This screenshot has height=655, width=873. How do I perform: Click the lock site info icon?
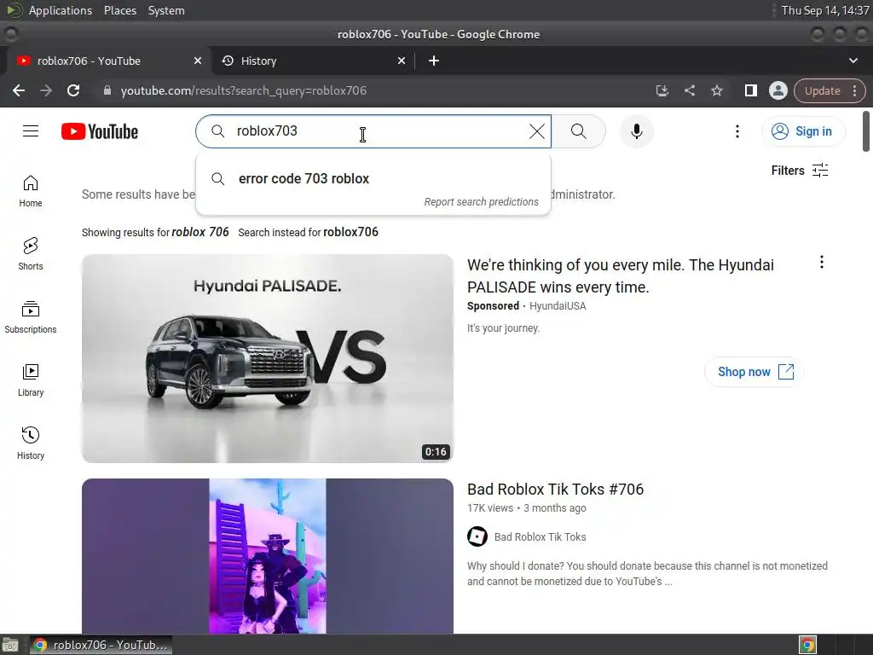click(107, 90)
